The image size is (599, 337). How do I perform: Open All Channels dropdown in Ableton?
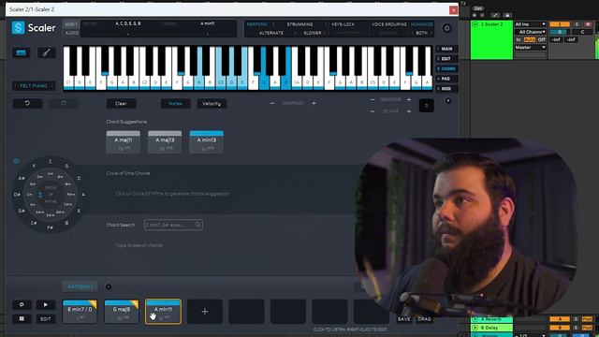coord(531,32)
